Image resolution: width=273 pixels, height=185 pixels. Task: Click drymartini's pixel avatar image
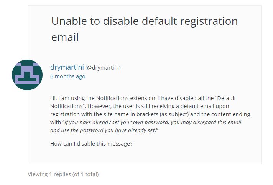point(27,75)
